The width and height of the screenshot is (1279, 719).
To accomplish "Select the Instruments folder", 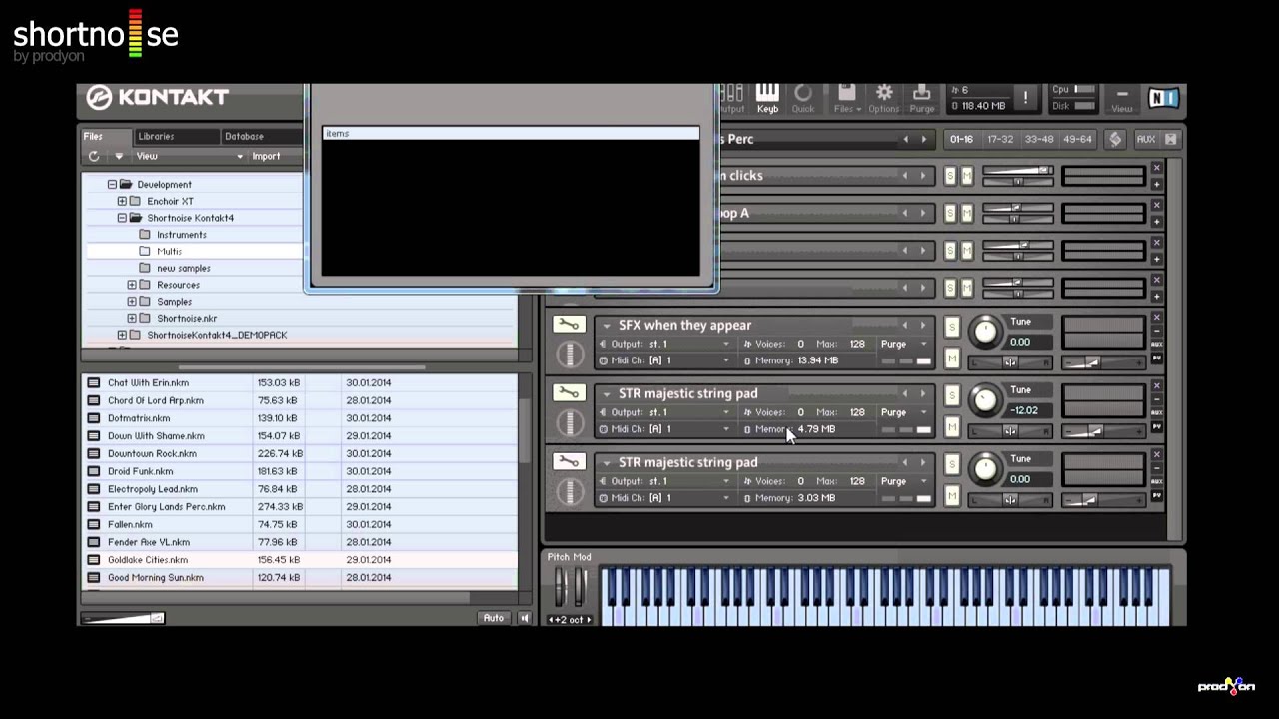I will pyautogui.click(x=181, y=235).
